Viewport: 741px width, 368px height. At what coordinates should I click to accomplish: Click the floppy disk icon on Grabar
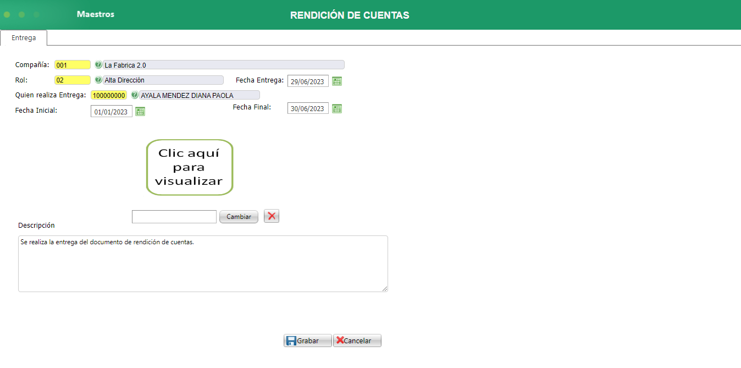(x=291, y=340)
